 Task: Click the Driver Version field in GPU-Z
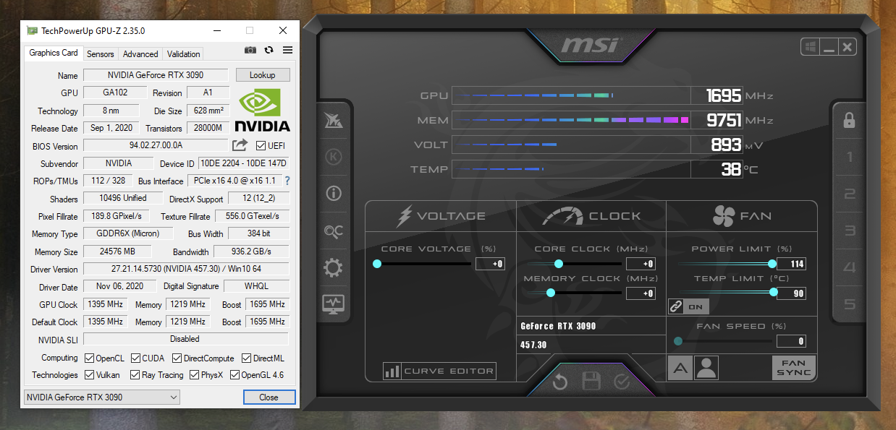tap(186, 269)
